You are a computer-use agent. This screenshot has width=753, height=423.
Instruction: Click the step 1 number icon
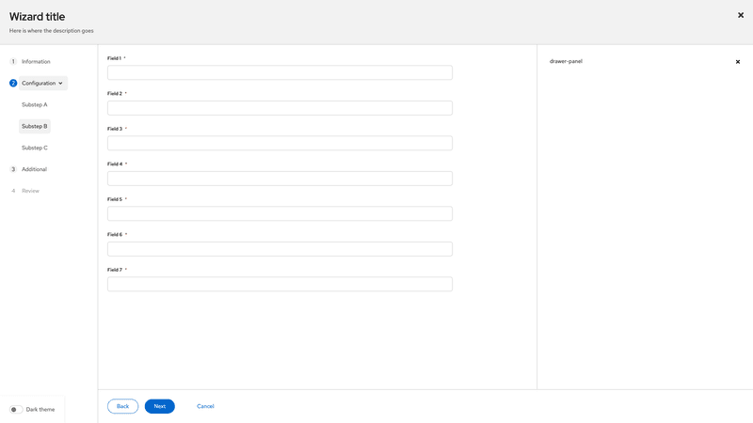(x=13, y=61)
